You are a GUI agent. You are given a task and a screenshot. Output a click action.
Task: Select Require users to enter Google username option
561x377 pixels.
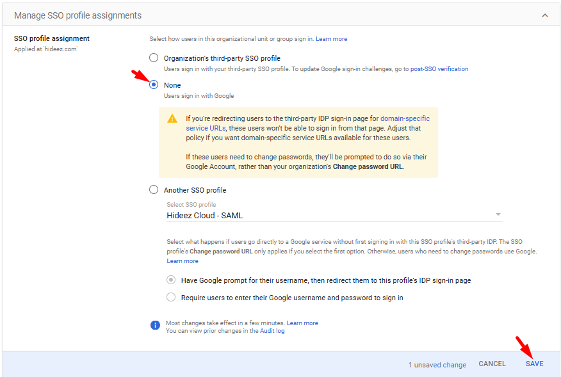click(x=171, y=298)
